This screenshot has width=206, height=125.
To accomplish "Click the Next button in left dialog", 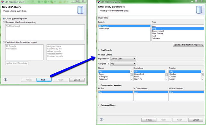I will [44, 80].
